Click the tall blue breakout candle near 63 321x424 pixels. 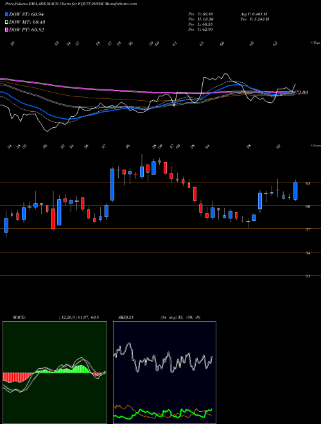(112, 184)
